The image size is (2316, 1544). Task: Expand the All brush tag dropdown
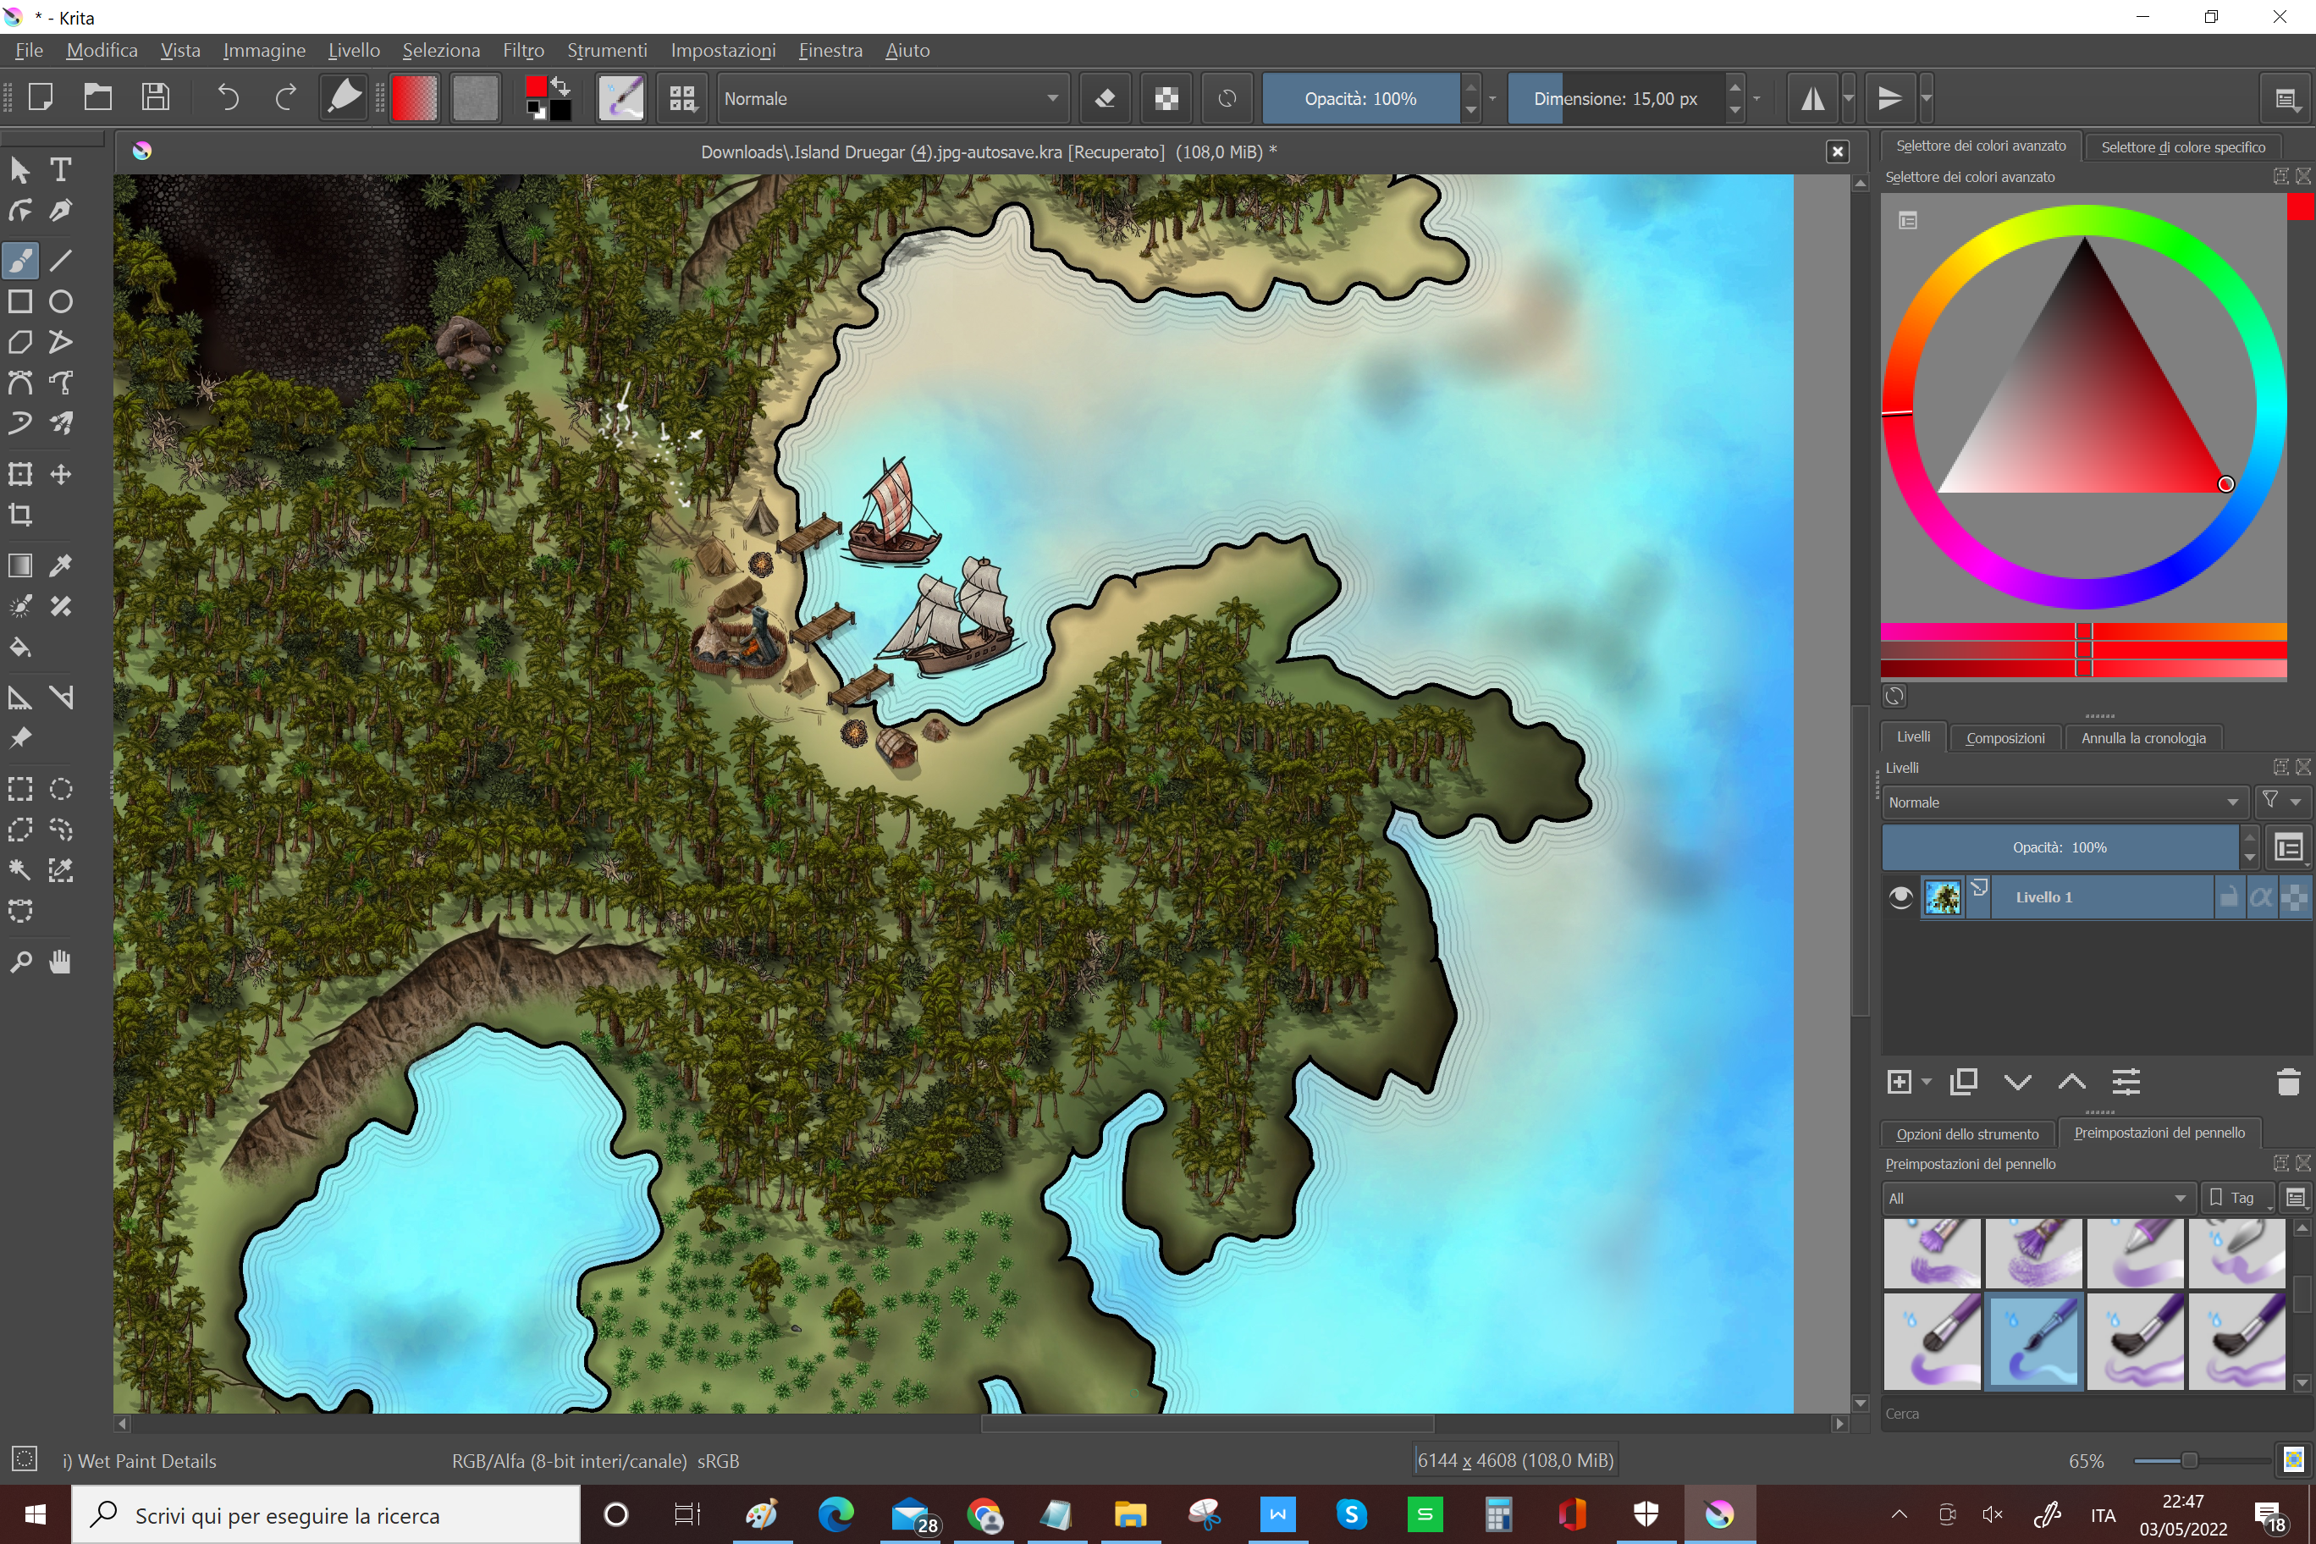pyautogui.click(x=2037, y=1199)
